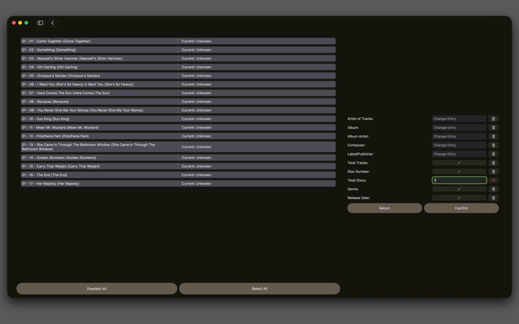Select track 14 - Golden Slumbers

[178, 157]
